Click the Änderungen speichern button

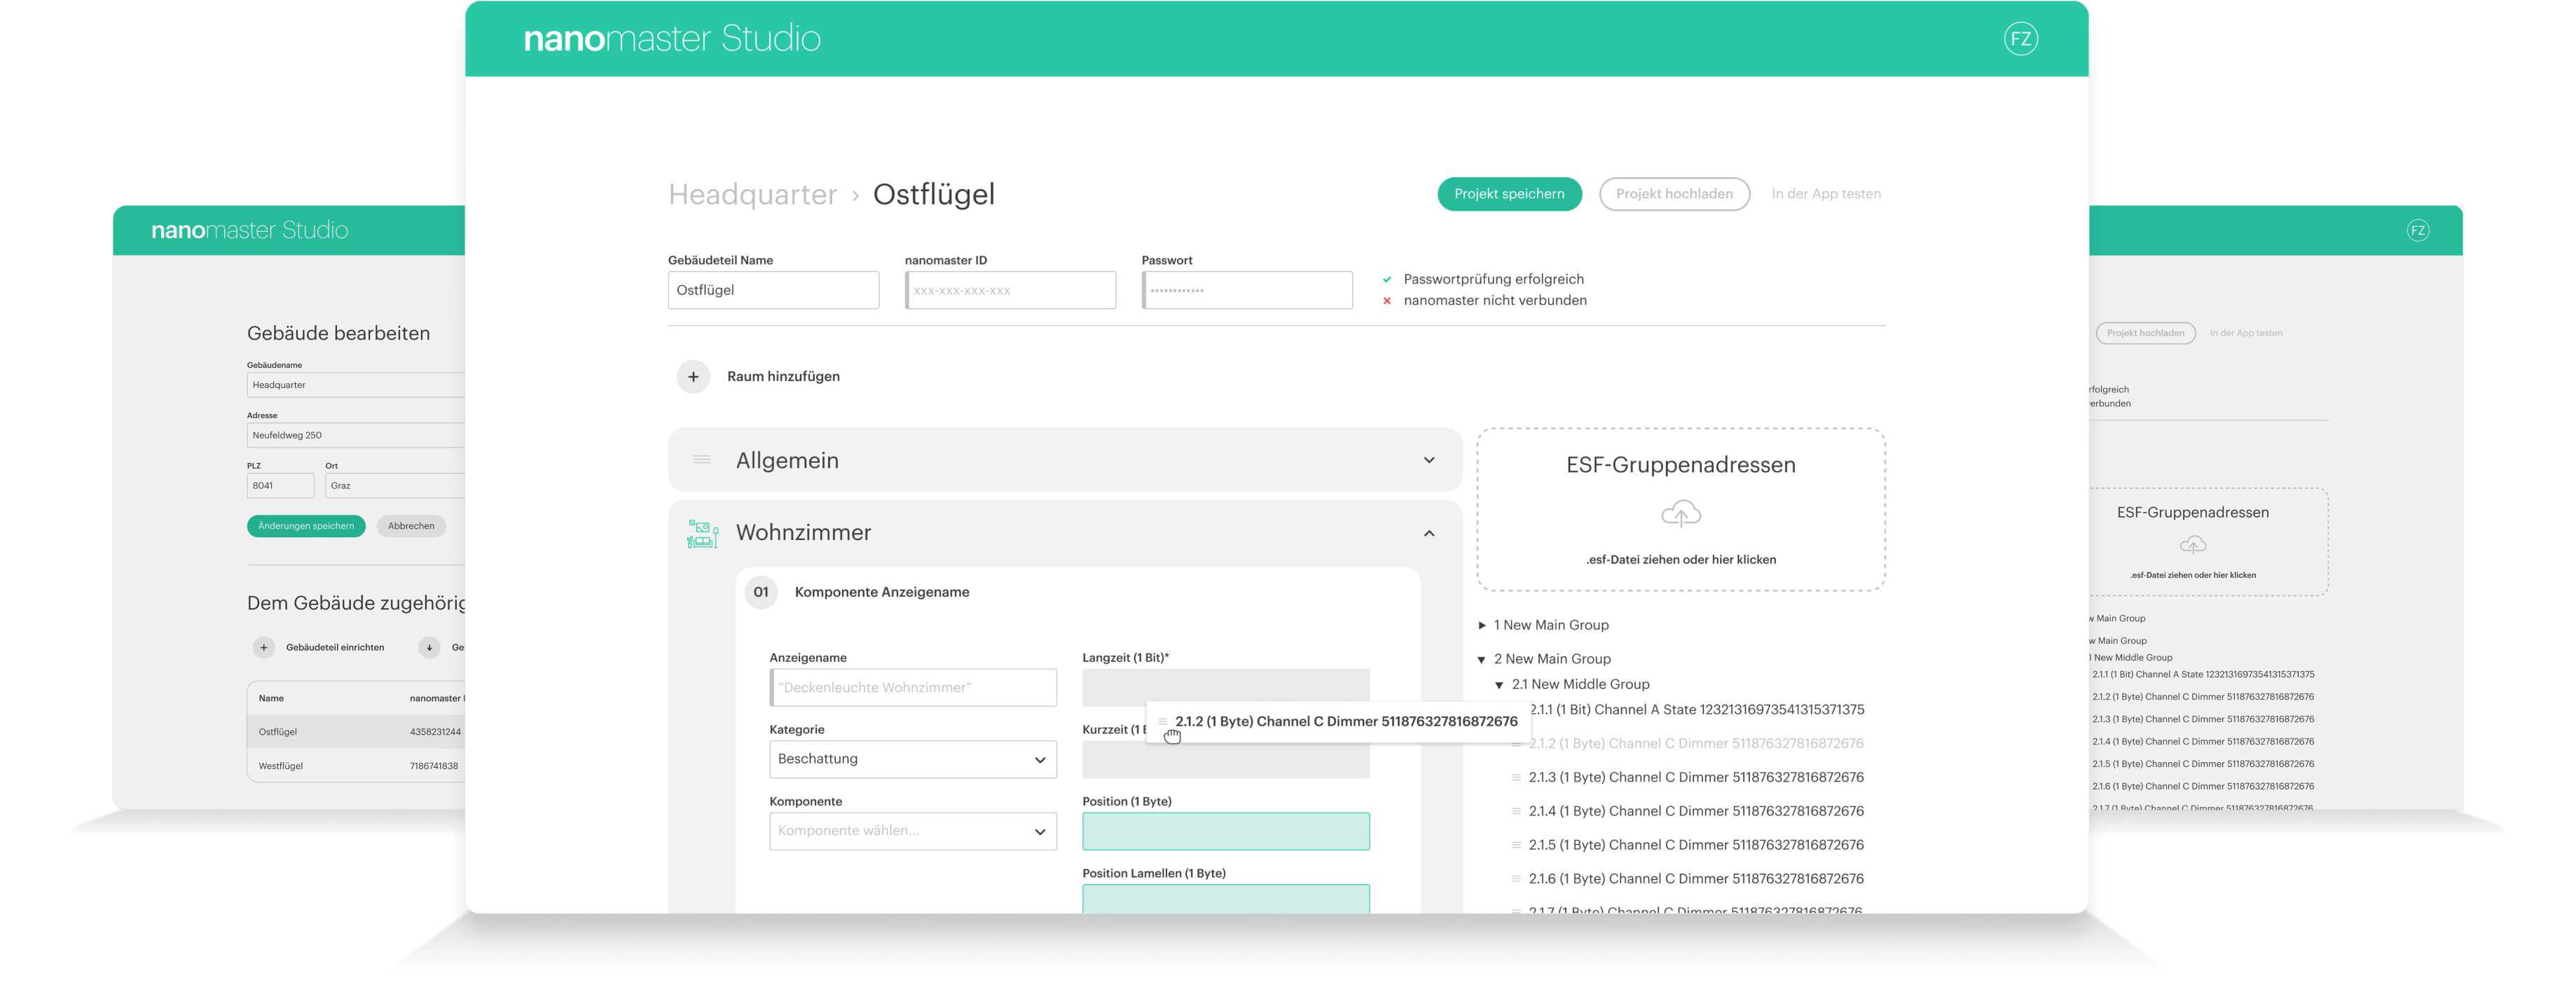[306, 526]
